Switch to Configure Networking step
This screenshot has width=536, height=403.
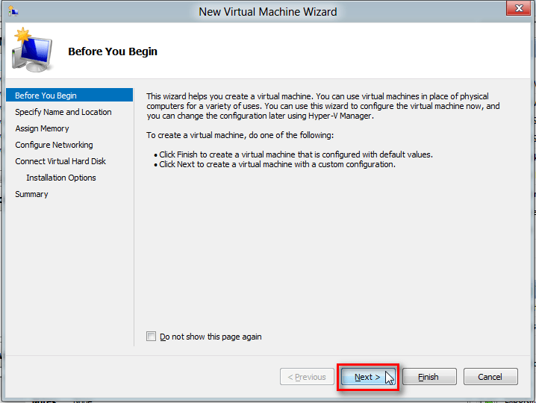[x=54, y=145]
